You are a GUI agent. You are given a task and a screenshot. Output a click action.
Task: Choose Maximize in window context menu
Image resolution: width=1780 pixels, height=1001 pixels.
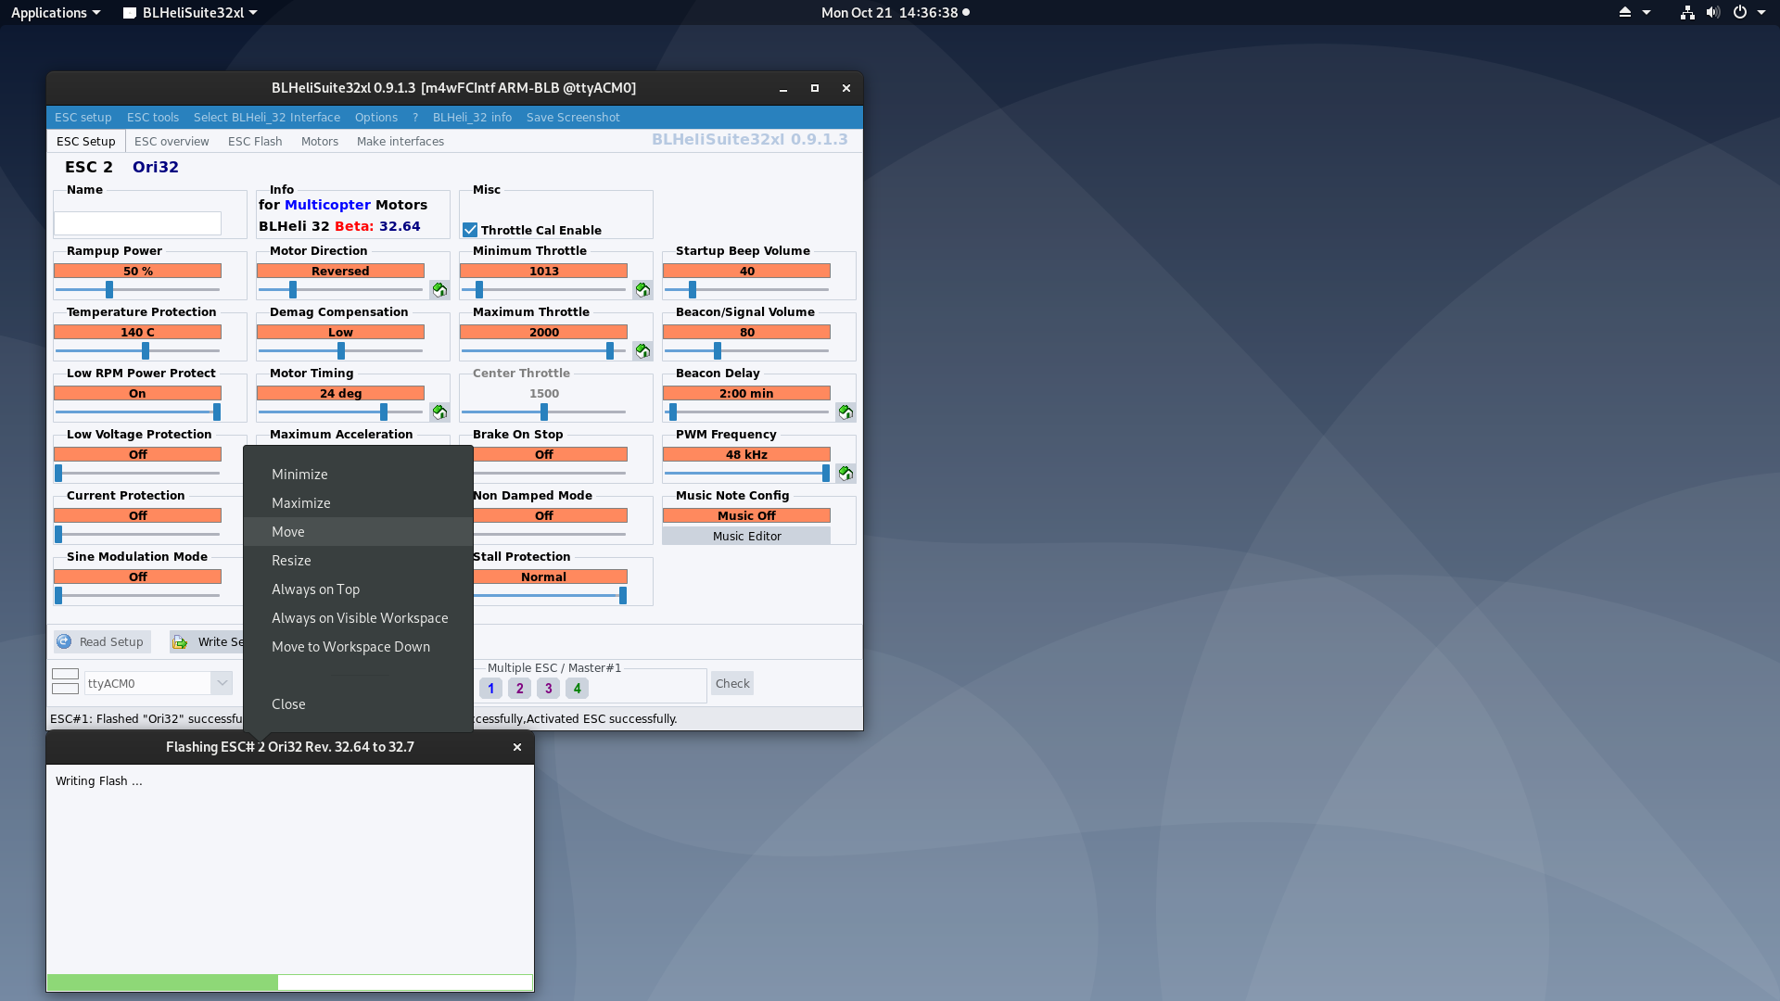358,502
